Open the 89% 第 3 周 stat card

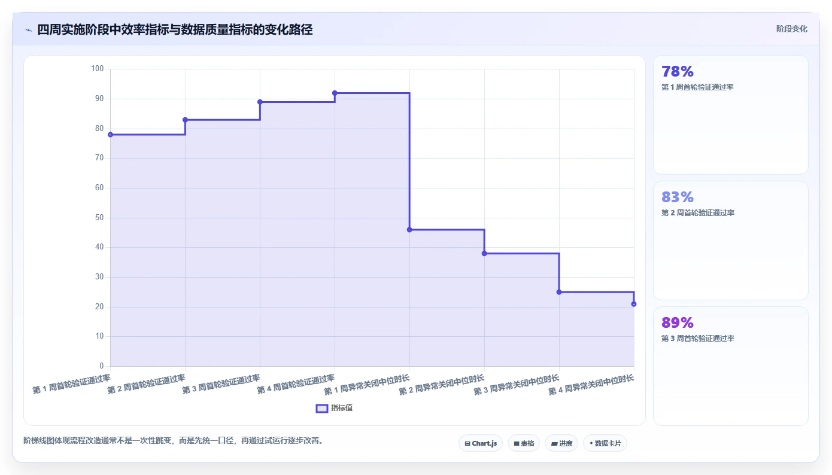(x=731, y=366)
